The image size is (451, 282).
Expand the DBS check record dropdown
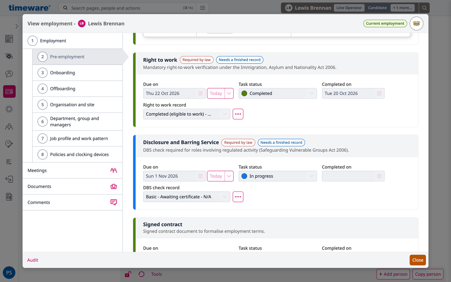187,197
